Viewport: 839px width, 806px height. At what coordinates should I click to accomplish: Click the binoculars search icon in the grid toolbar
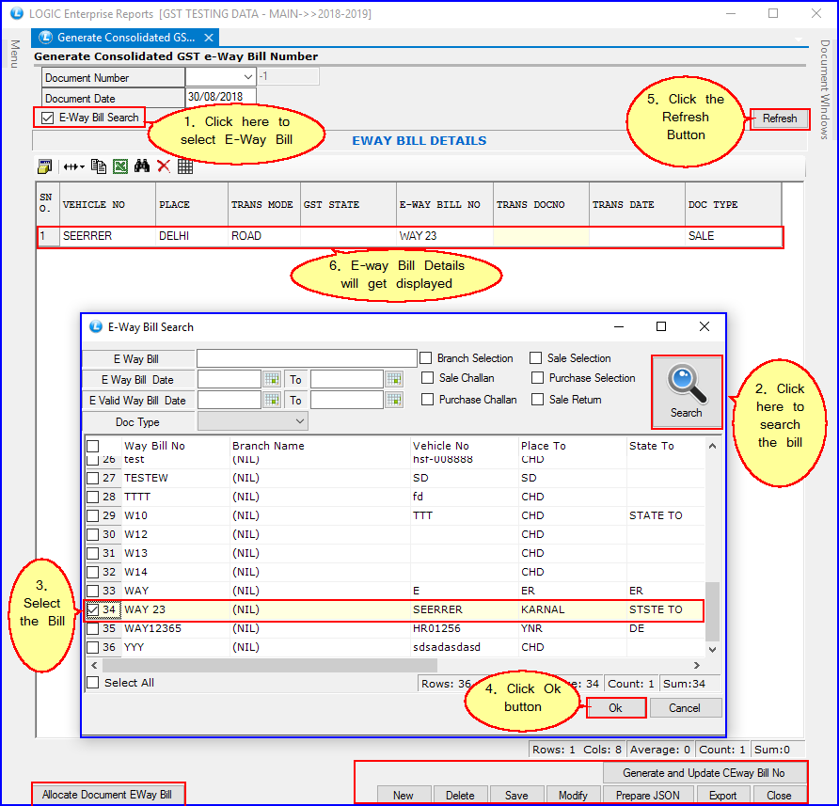pyautogui.click(x=141, y=166)
